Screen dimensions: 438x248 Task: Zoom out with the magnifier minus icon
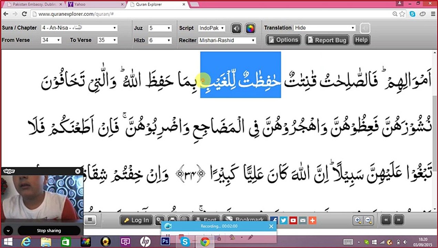point(368,220)
